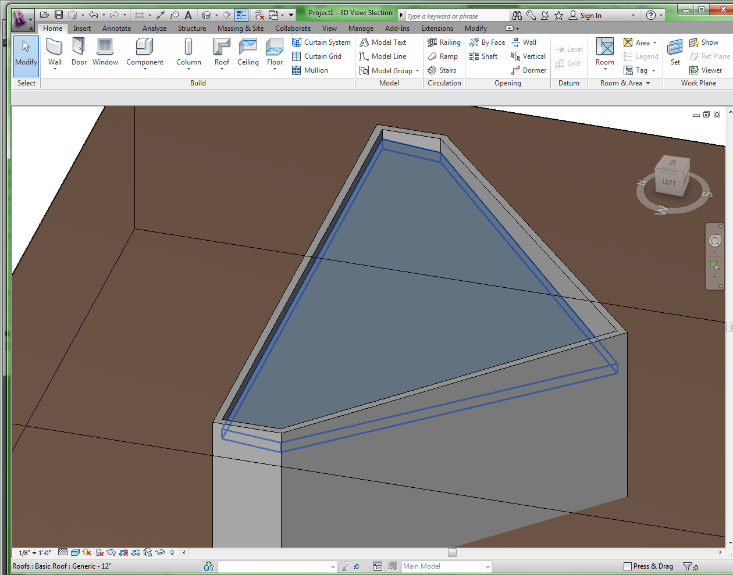Select the Door tool
Image resolution: width=733 pixels, height=575 pixels.
click(79, 52)
